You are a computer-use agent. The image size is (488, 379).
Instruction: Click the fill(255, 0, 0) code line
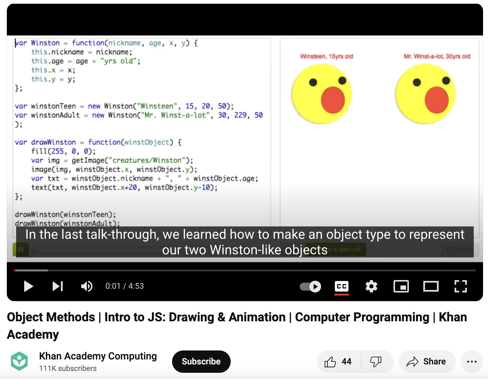pyautogui.click(x=63, y=151)
